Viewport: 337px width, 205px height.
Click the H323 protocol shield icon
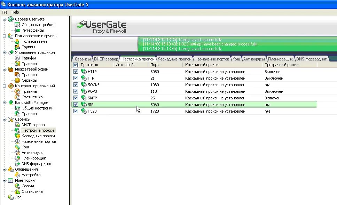[x=84, y=111]
